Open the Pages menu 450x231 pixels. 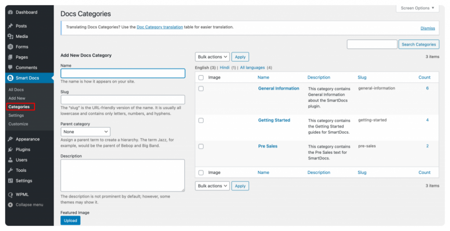pyautogui.click(x=22, y=57)
